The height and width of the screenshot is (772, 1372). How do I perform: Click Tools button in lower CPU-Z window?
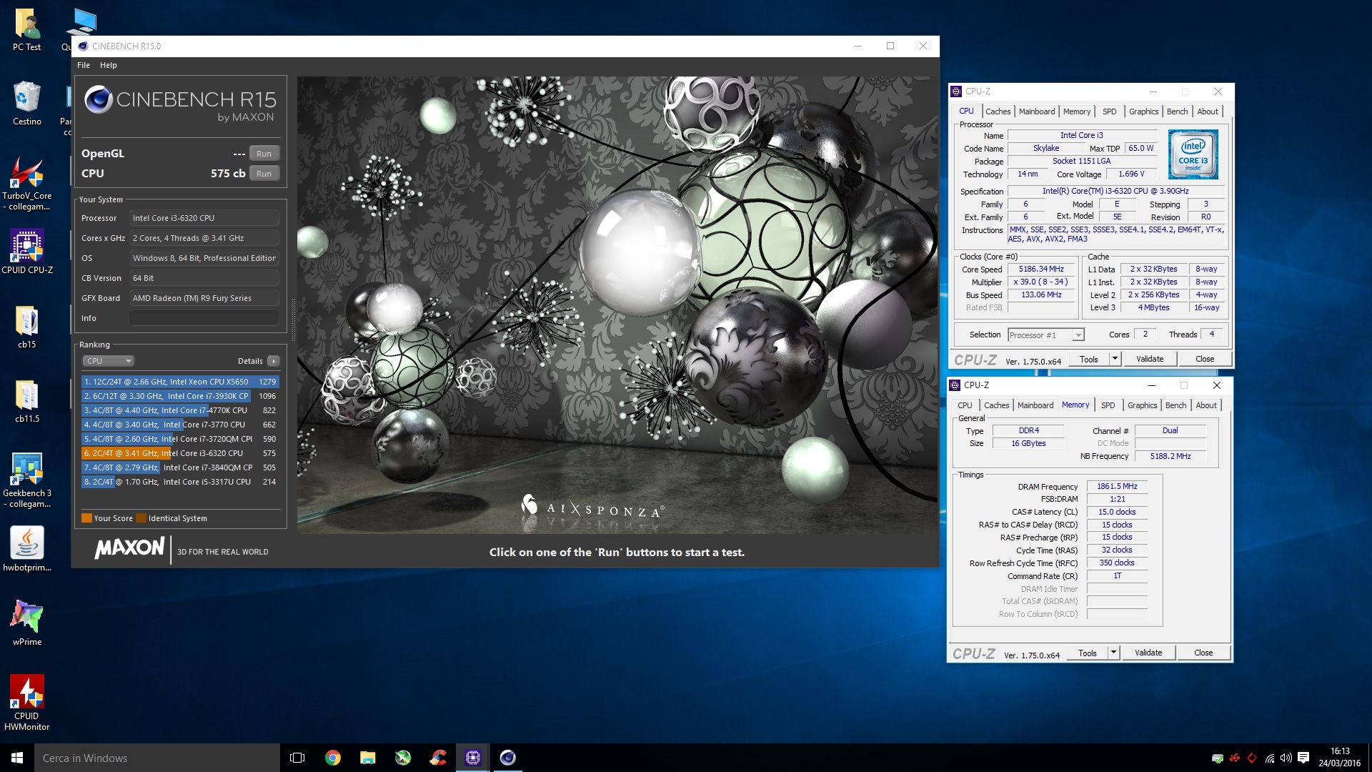1088,653
